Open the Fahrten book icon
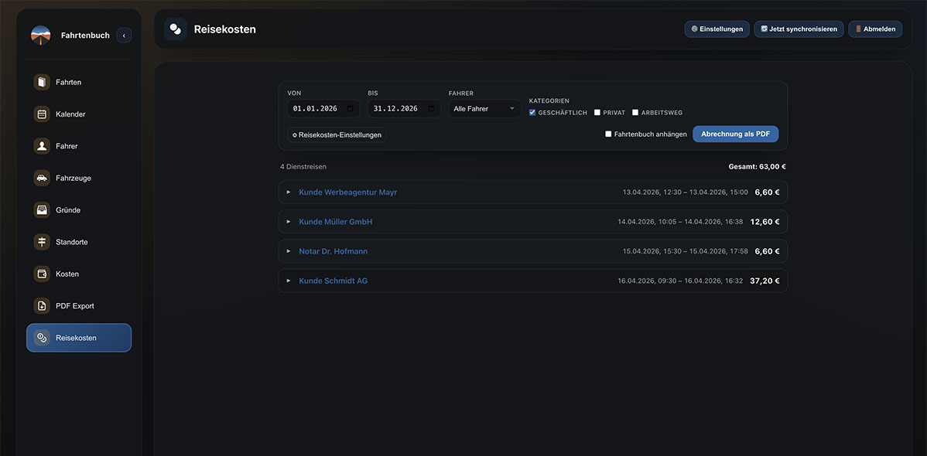927x456 pixels. tap(41, 82)
